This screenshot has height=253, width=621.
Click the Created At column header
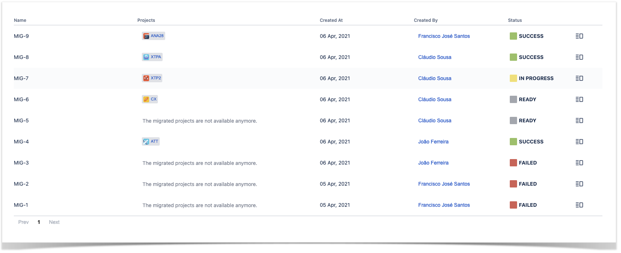[331, 20]
